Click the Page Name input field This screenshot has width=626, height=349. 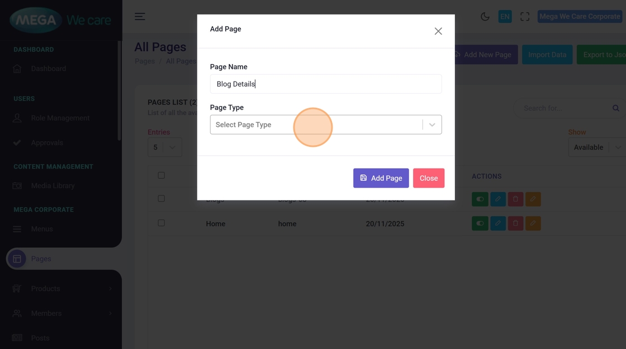point(325,84)
